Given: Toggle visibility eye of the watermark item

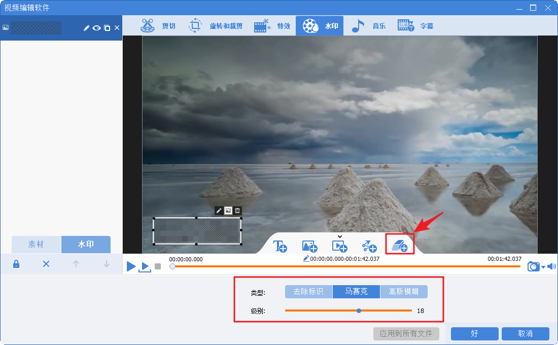Looking at the screenshot, I should [96, 28].
